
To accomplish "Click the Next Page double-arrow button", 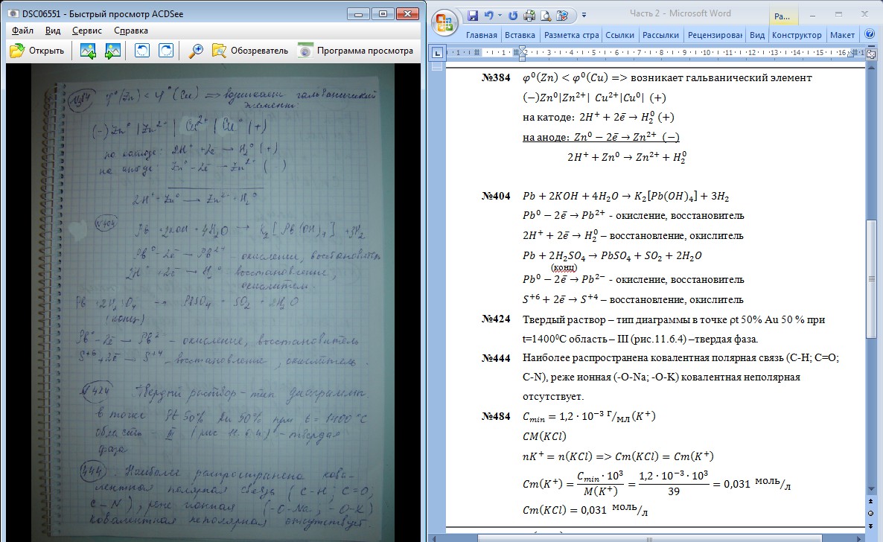I will pos(870,526).
